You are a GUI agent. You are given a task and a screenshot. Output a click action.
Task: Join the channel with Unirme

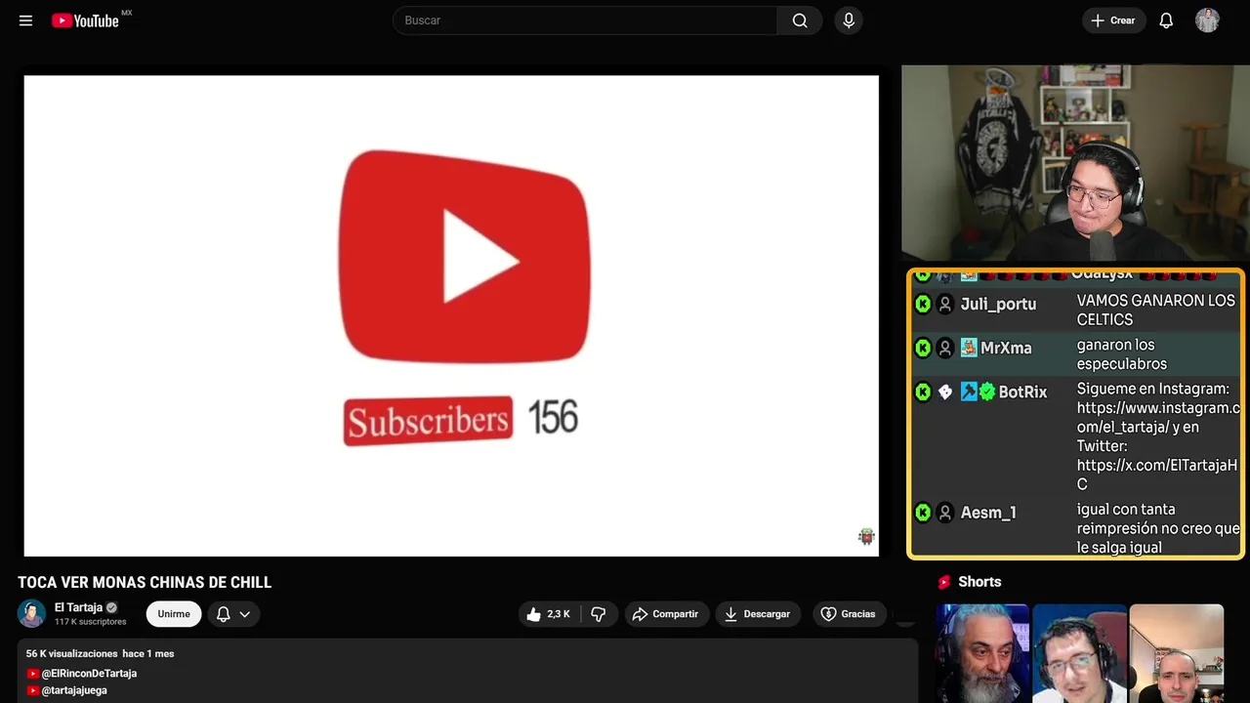point(174,614)
